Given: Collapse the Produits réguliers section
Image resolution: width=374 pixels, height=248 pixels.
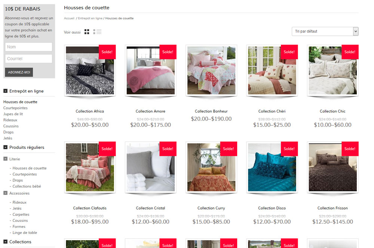Looking at the screenshot, I should (x=5, y=147).
